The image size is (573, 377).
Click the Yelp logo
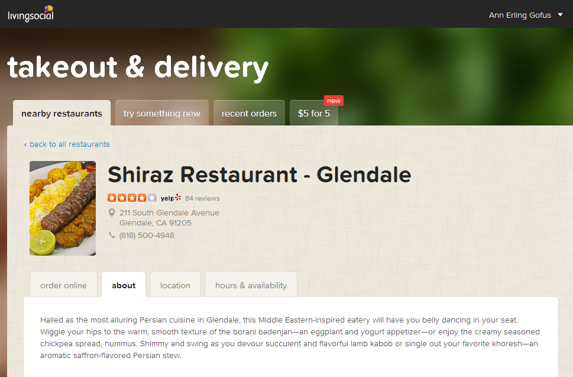point(171,198)
